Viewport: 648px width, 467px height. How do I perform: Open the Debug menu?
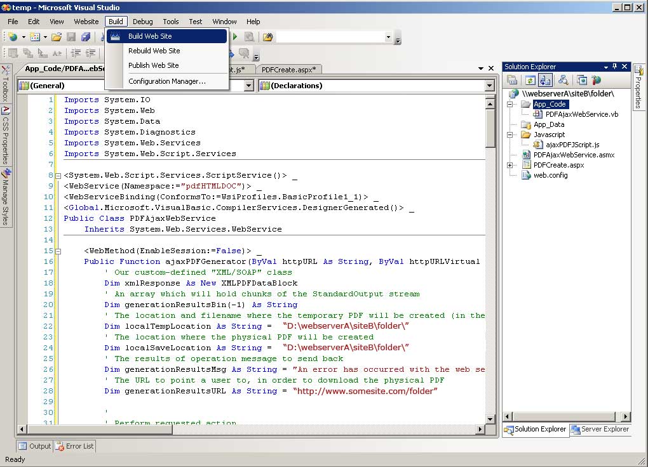(142, 22)
